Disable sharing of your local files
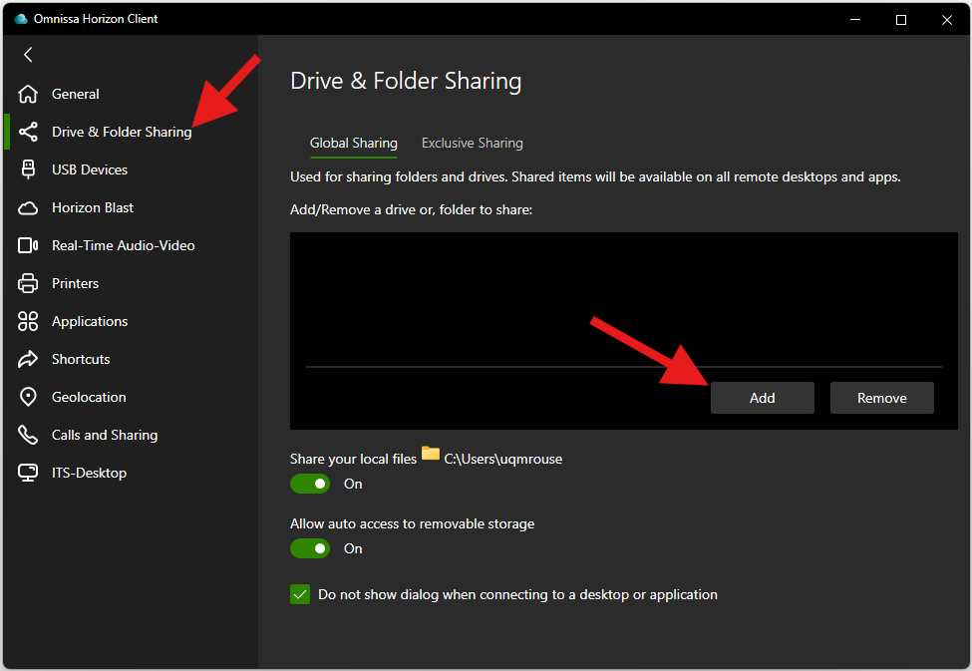The width and height of the screenshot is (972, 671). 310,484
